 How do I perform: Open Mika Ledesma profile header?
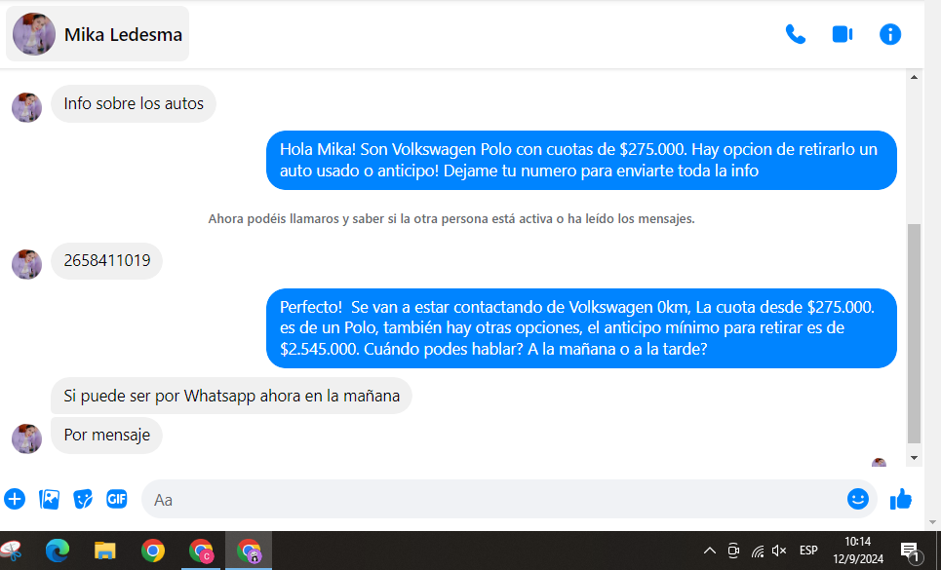[x=98, y=34]
